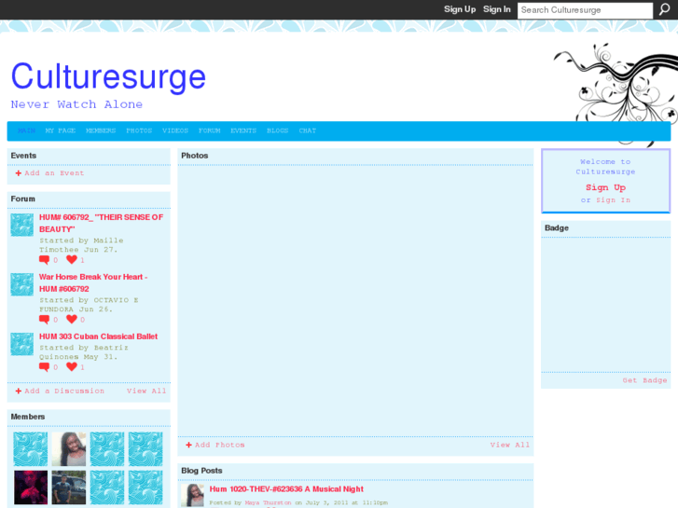Open the member photo of woman in white top
The image size is (678, 508).
[69, 448]
